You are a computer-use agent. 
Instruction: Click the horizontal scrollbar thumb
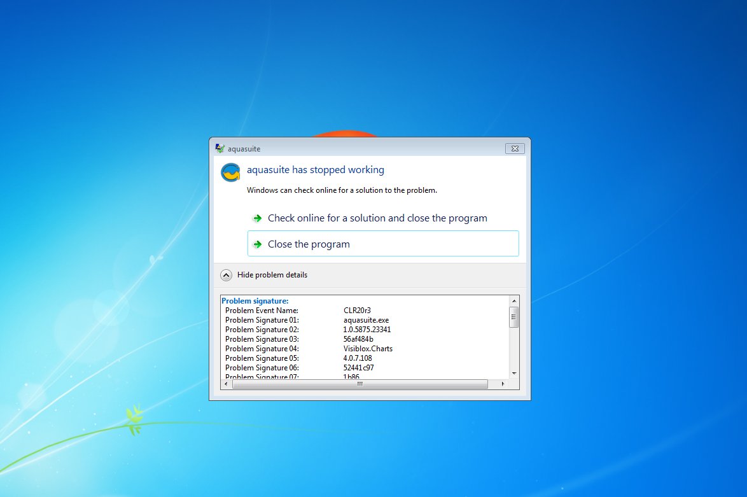[360, 384]
